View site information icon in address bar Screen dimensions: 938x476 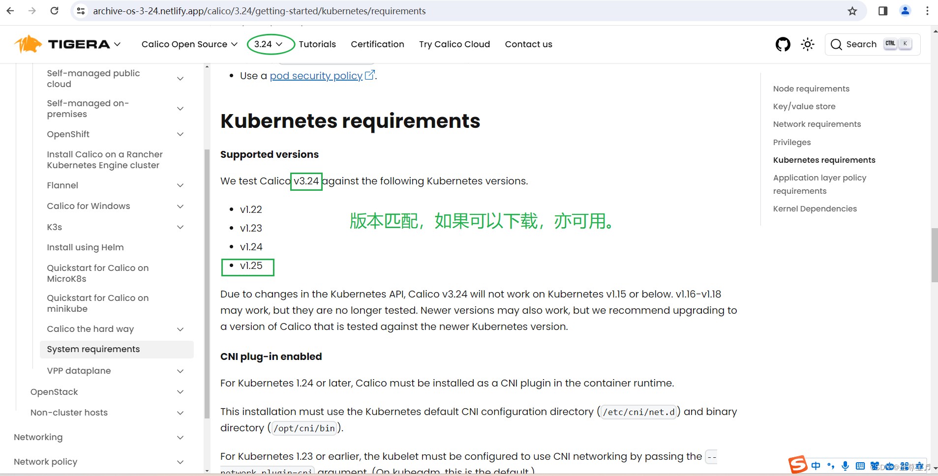click(x=81, y=11)
